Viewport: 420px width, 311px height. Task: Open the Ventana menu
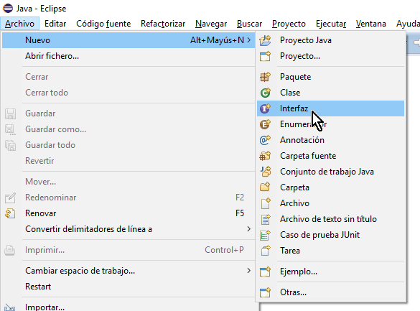(x=371, y=24)
